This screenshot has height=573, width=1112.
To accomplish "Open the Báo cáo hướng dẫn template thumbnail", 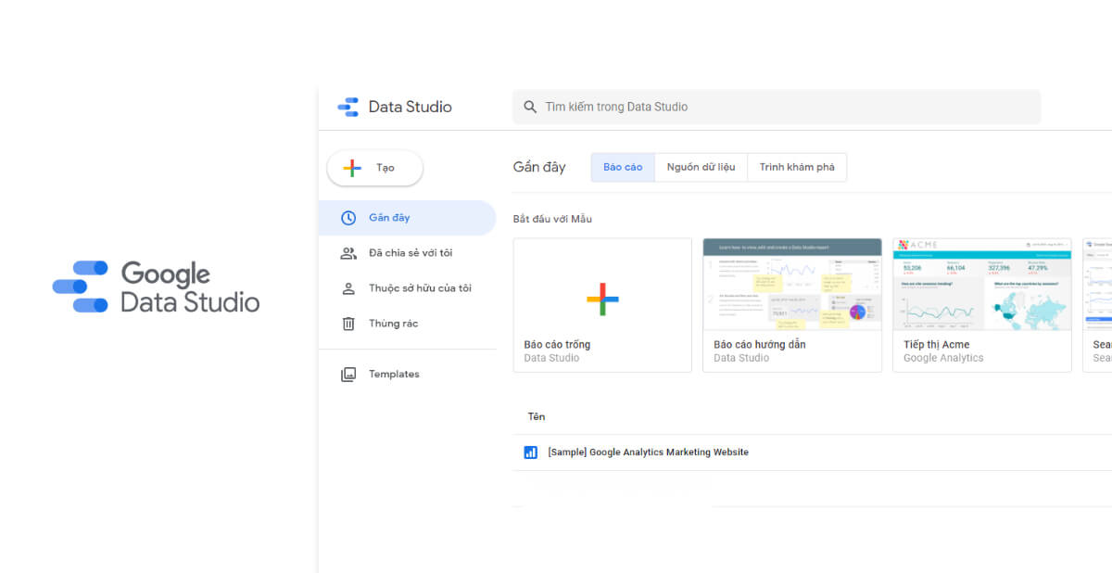I will click(x=792, y=285).
